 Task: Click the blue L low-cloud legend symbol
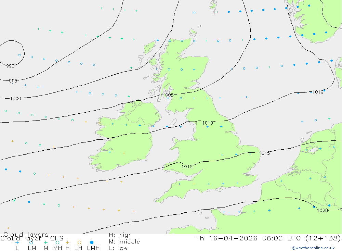(x=17, y=242)
